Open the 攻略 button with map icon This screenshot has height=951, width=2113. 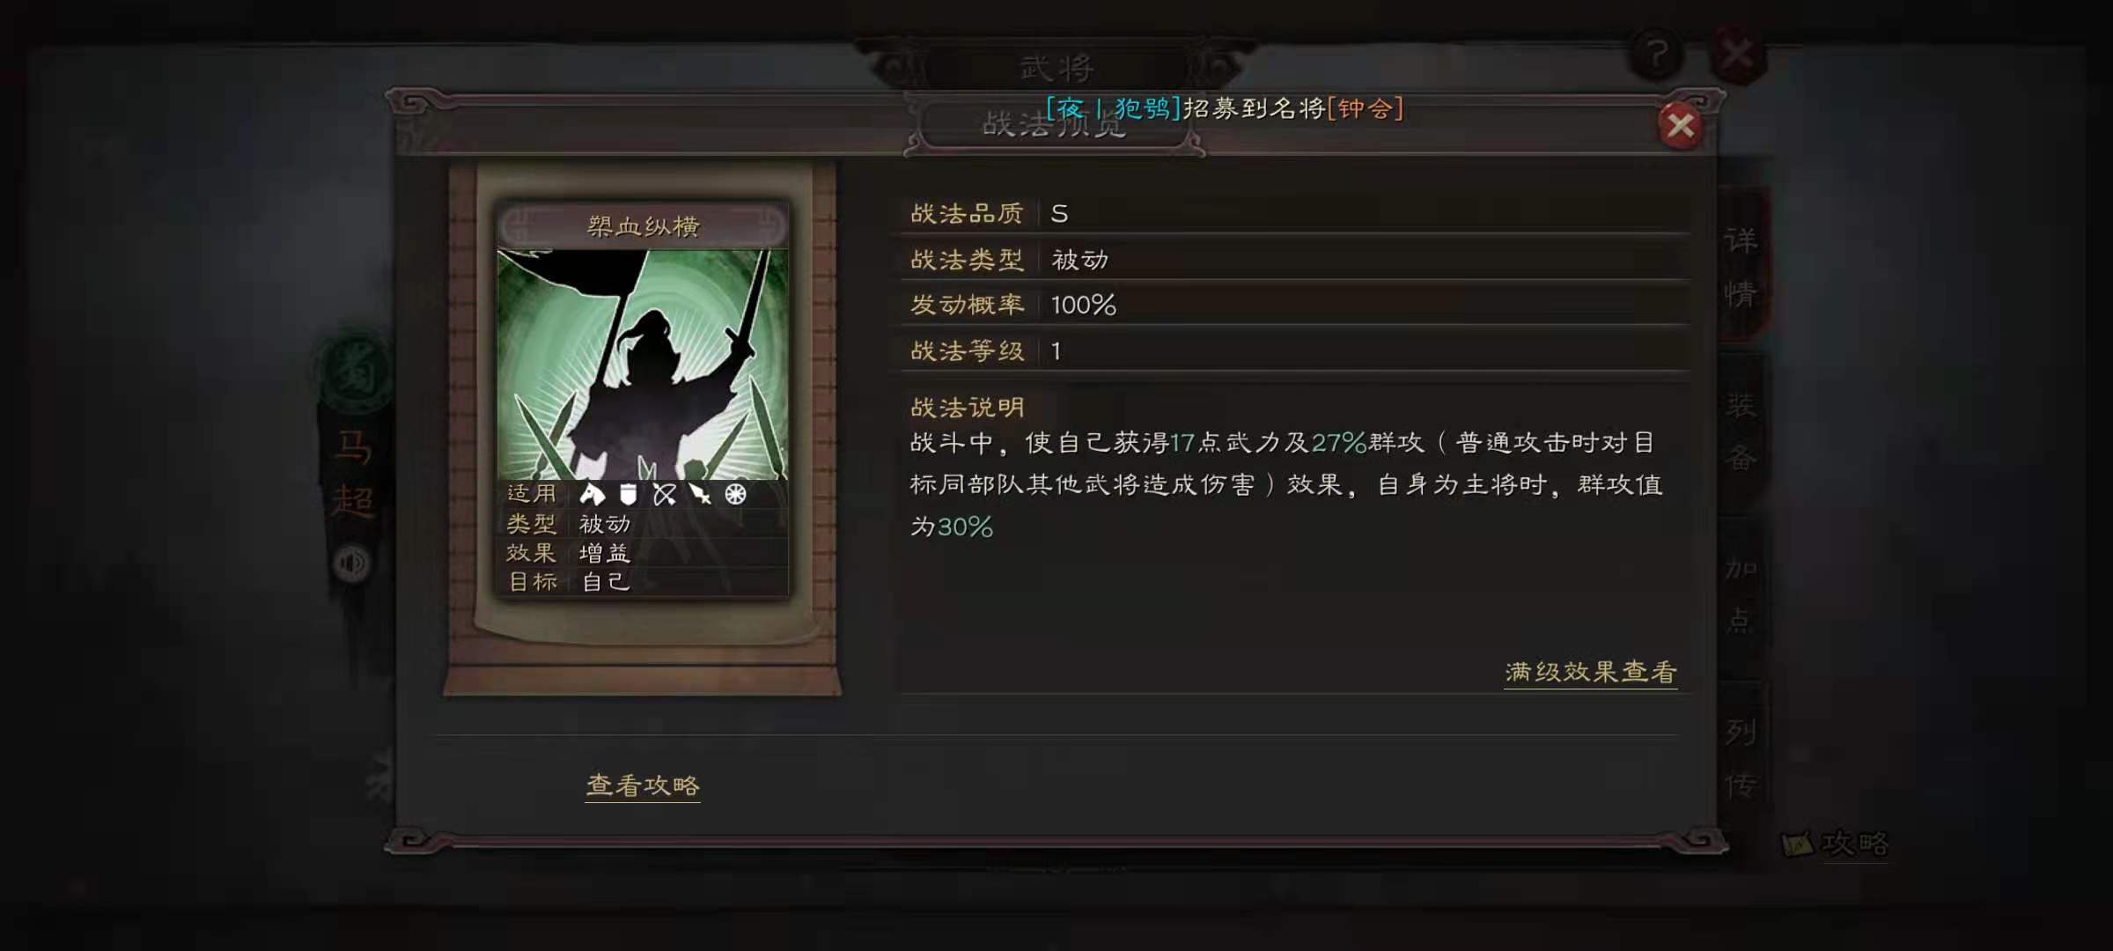pyautogui.click(x=1835, y=844)
